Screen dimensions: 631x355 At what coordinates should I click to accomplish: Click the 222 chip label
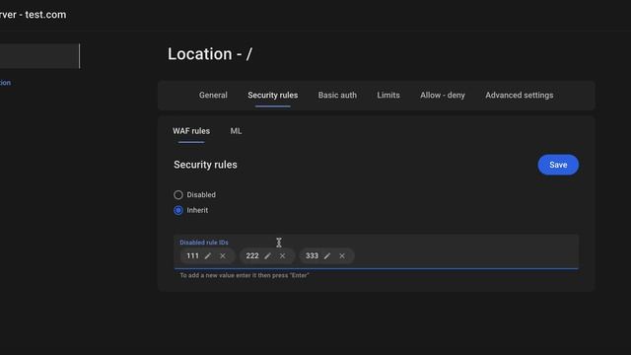pos(252,256)
